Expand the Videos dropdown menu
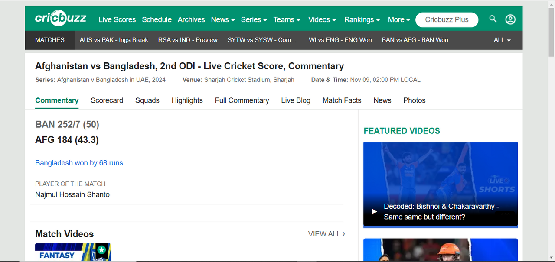This screenshot has width=555, height=262. pyautogui.click(x=322, y=19)
